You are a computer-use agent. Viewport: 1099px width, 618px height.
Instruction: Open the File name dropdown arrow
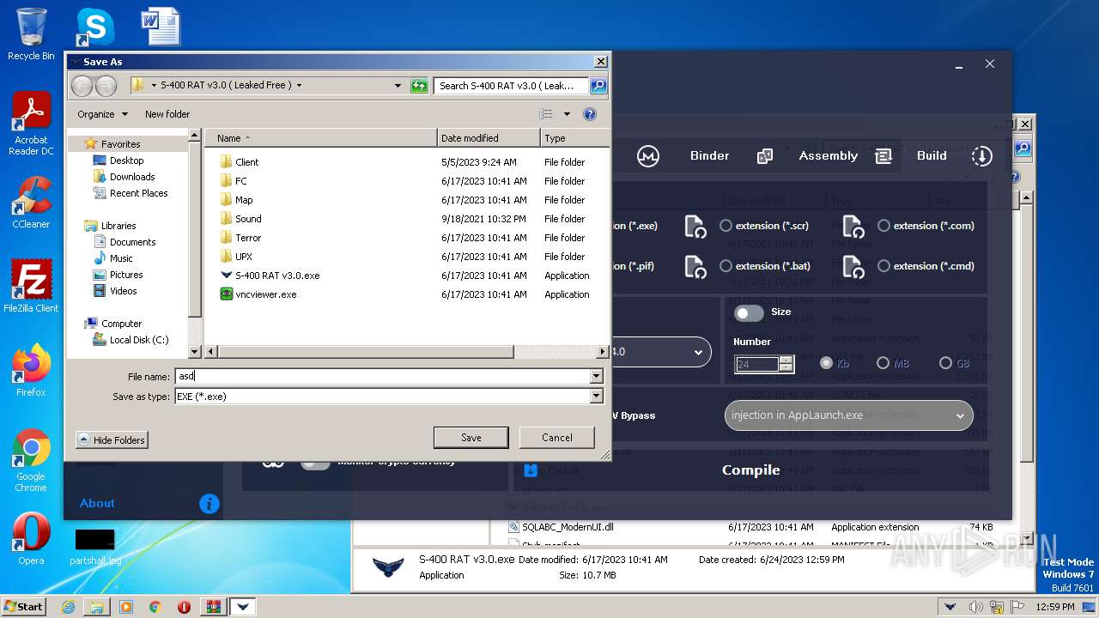point(596,377)
